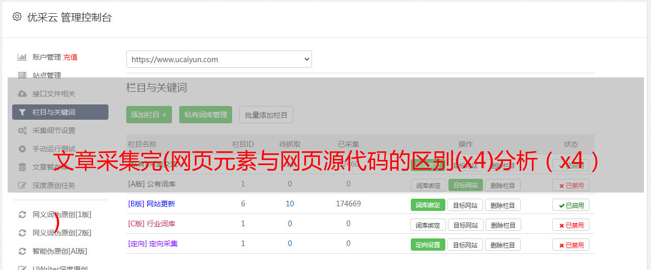Click the database icon for 文章暂存库
The height and width of the screenshot is (270, 651).
[22, 167]
